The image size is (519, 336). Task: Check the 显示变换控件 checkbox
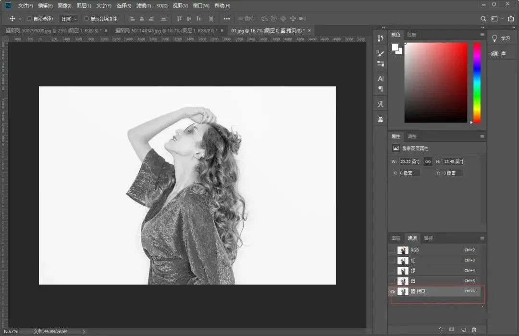[x=86, y=19]
